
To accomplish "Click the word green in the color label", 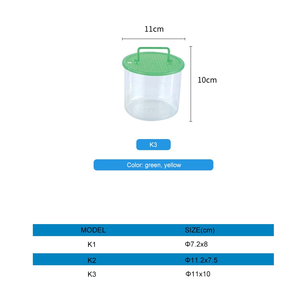I will (x=153, y=165).
